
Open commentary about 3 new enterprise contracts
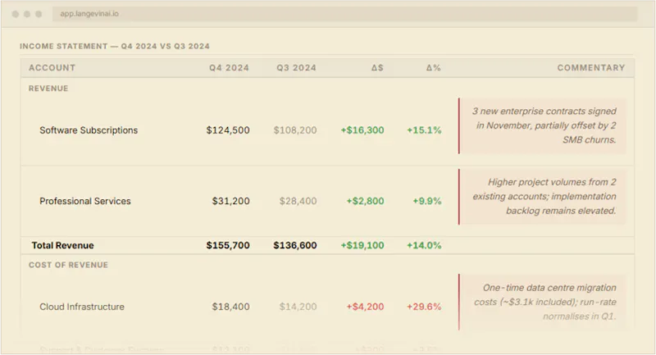click(x=543, y=126)
